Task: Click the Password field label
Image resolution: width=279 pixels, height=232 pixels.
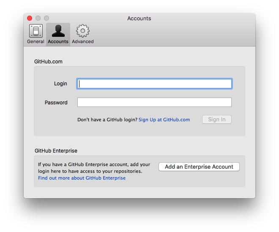Action: pos(56,103)
